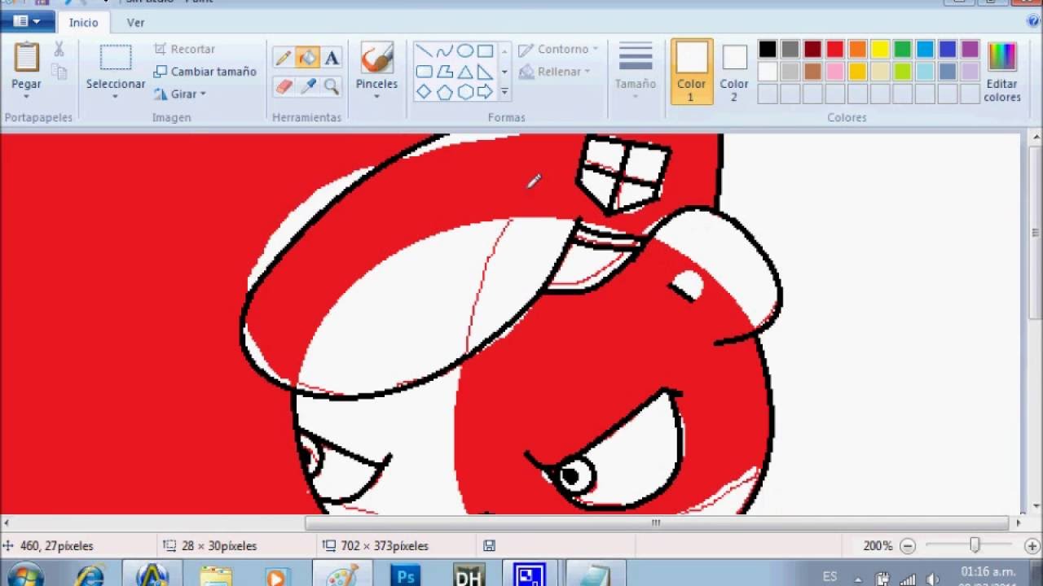Choose the pentagon shape
1043x586 pixels.
(444, 92)
